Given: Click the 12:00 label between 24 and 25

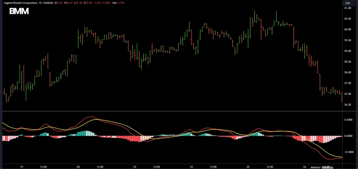Looking at the screenshot, I should click(214, 167).
